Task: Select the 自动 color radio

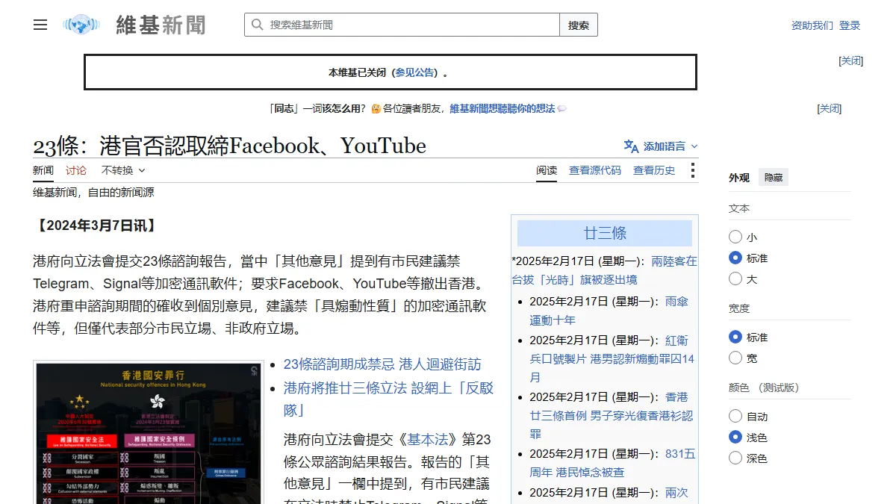Action: coord(735,416)
